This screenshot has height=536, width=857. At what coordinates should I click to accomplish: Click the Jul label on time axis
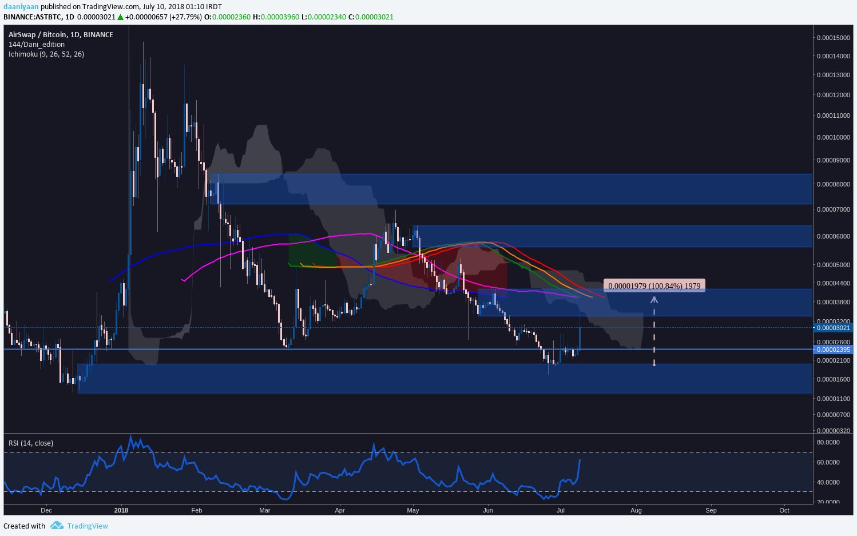click(x=561, y=510)
